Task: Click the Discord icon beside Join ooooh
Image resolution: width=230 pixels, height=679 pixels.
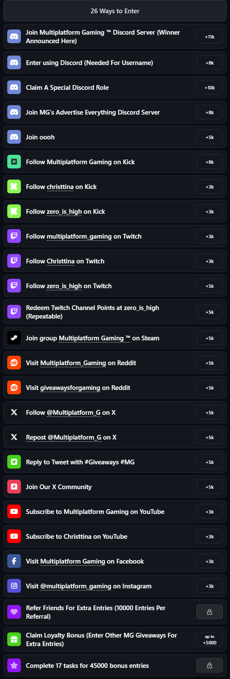Action: point(14,137)
